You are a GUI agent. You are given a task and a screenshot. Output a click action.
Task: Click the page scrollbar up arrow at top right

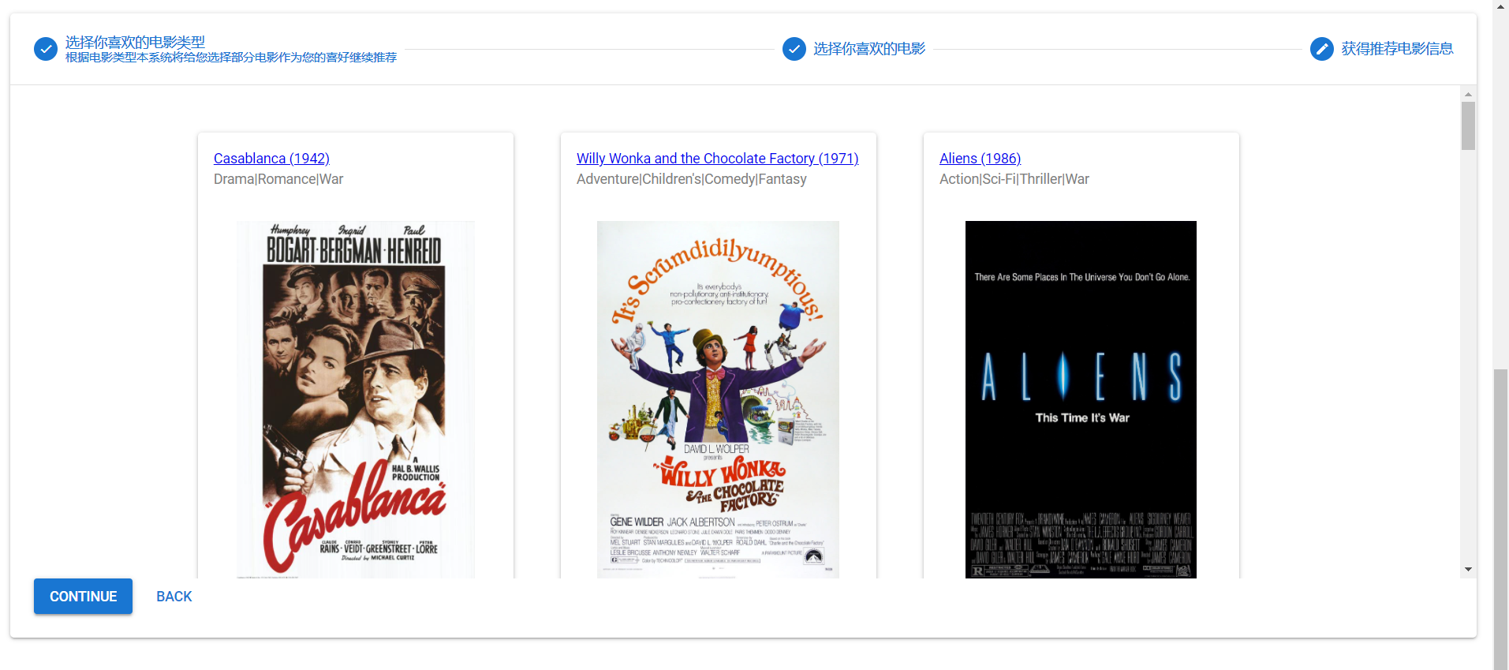(1501, 6)
